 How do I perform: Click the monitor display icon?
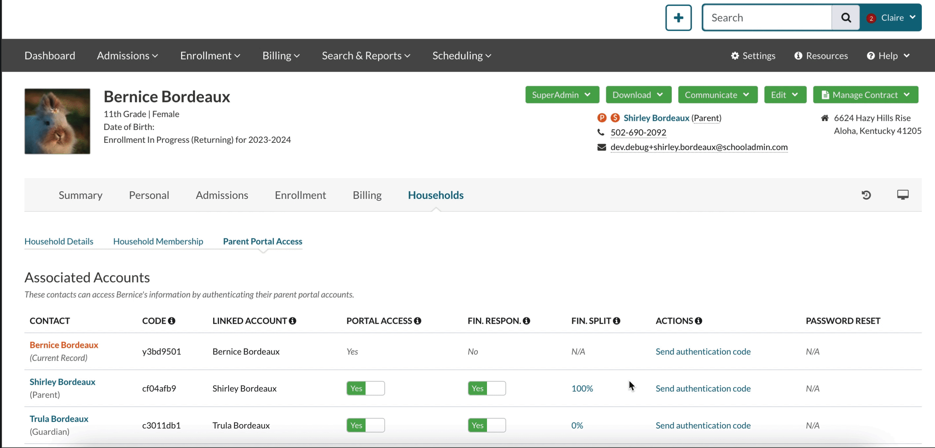[x=903, y=195]
